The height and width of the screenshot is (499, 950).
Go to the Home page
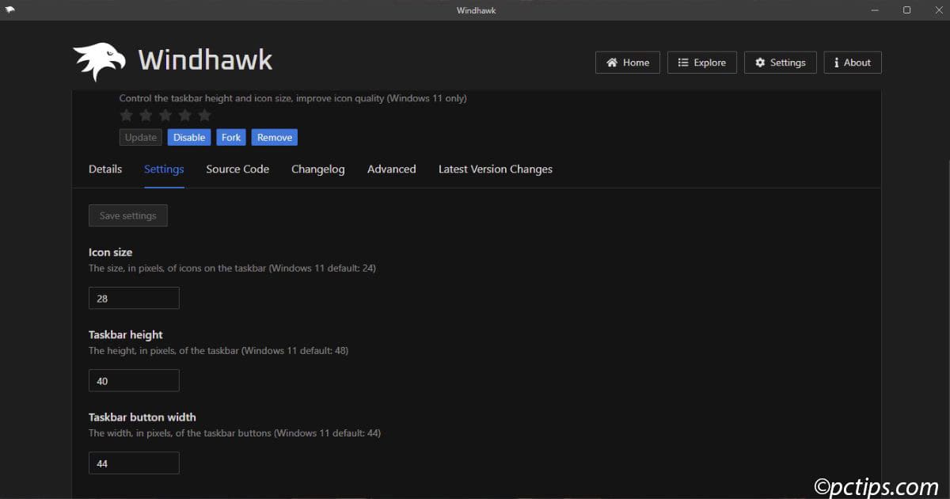pyautogui.click(x=628, y=63)
